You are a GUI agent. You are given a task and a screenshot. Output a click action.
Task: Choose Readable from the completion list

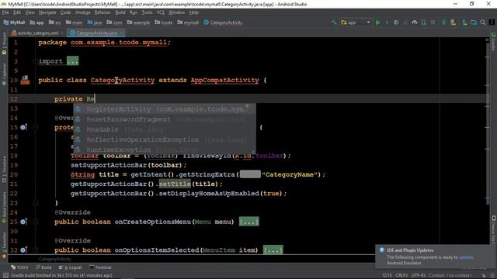coord(164,129)
